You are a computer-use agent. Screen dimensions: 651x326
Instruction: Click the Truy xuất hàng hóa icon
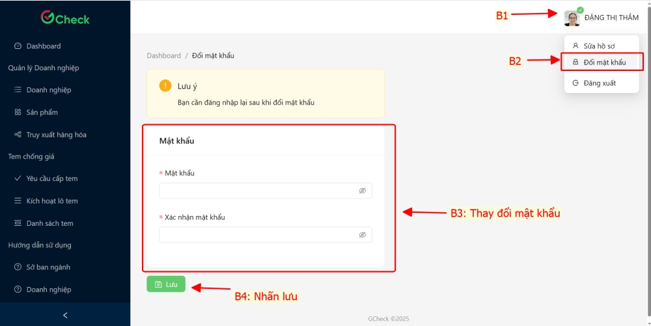18,135
